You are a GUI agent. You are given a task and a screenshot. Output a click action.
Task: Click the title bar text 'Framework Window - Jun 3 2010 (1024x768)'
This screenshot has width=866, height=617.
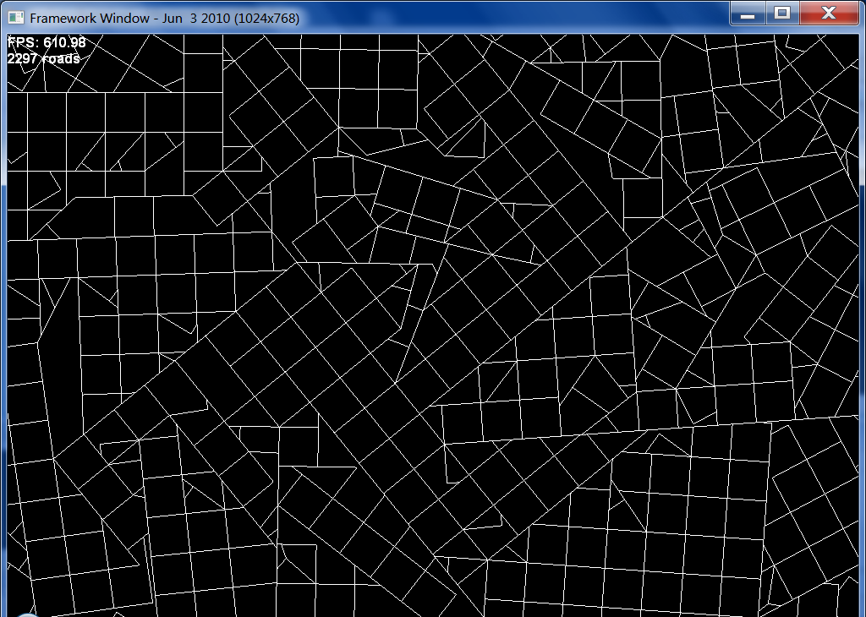(x=165, y=19)
